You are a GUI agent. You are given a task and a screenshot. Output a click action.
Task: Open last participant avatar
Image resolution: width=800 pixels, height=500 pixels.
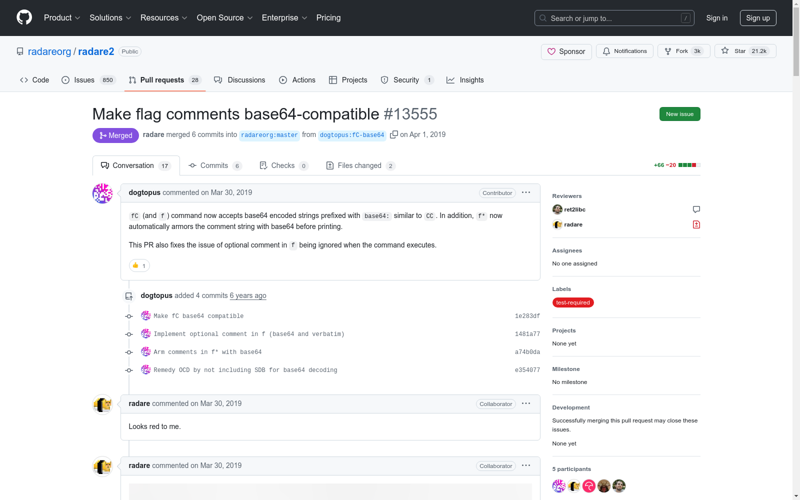point(619,486)
